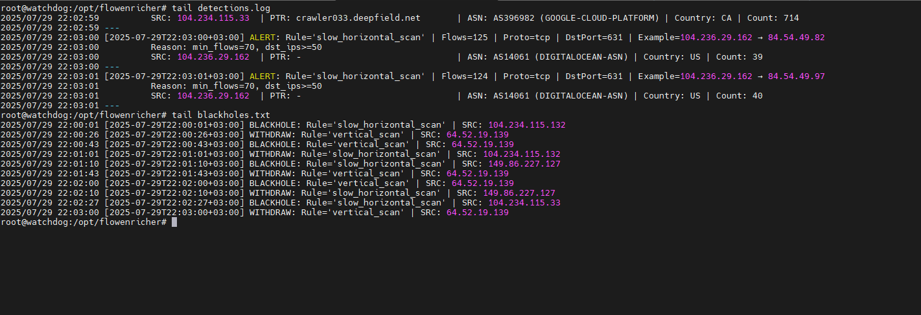Click the cursor block at the last prompt

pos(174,222)
